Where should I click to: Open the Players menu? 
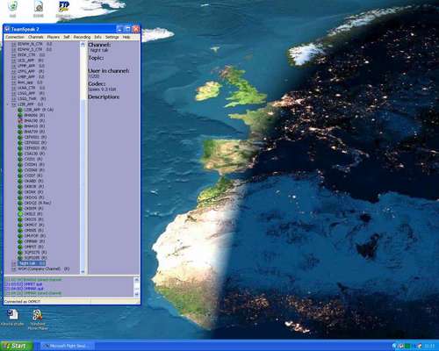click(54, 37)
